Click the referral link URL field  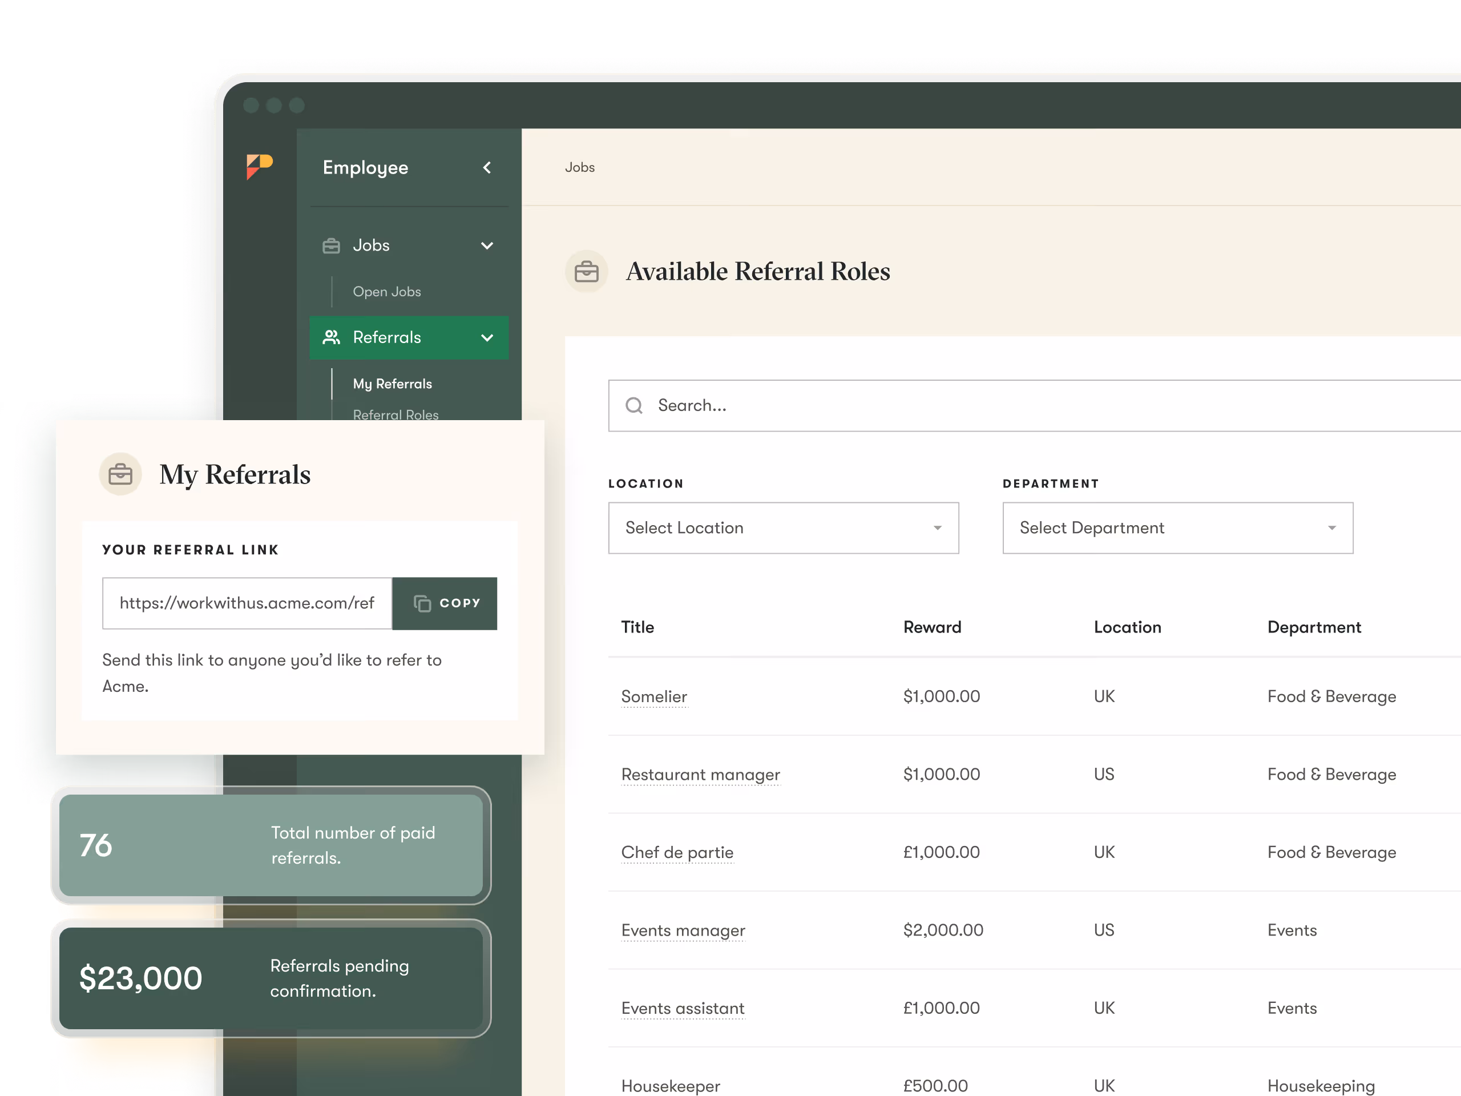[247, 603]
